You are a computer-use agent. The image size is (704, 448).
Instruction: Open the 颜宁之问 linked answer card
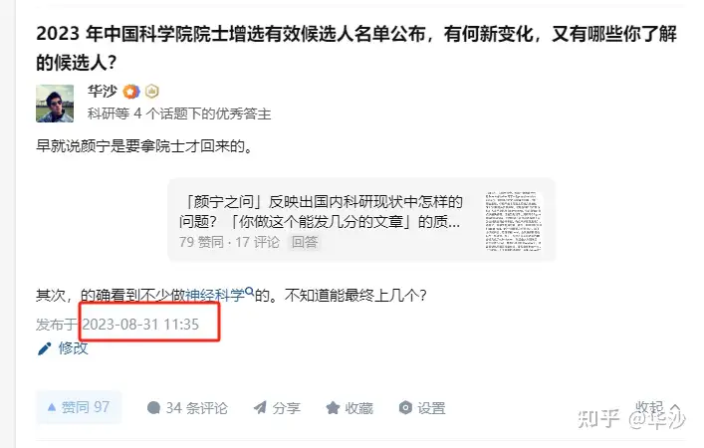[x=361, y=220]
